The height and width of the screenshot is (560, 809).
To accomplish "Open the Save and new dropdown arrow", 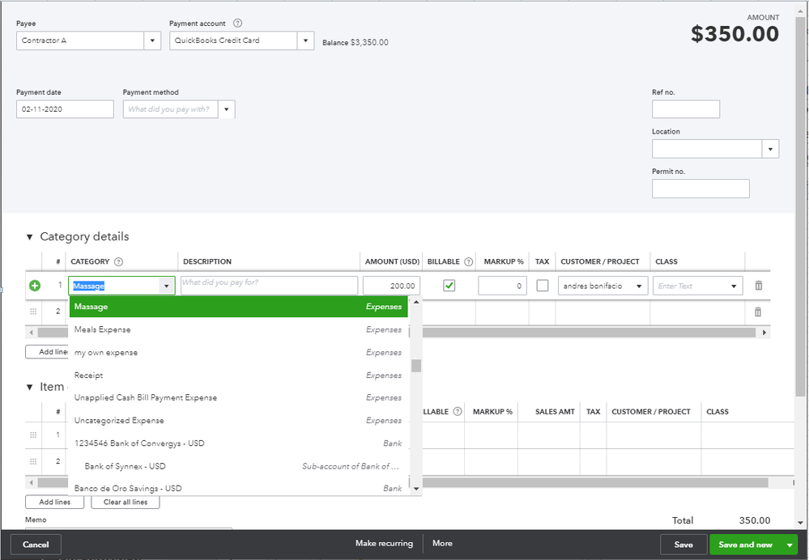I will 790,545.
